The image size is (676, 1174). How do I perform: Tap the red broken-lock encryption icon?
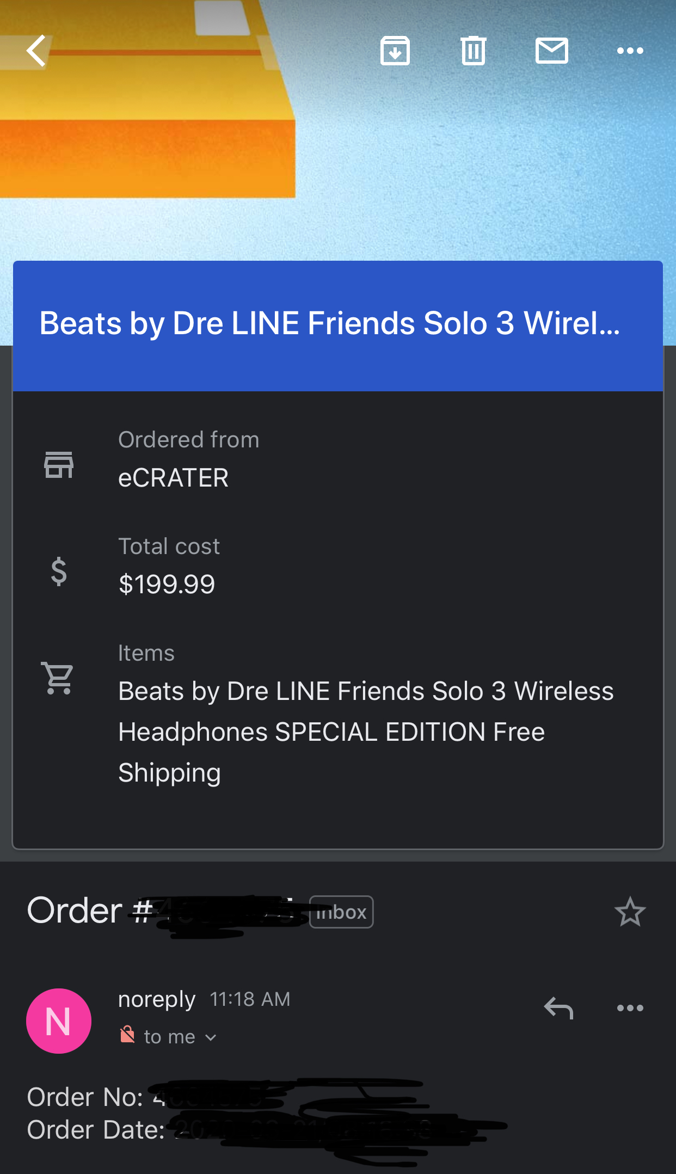(127, 1034)
